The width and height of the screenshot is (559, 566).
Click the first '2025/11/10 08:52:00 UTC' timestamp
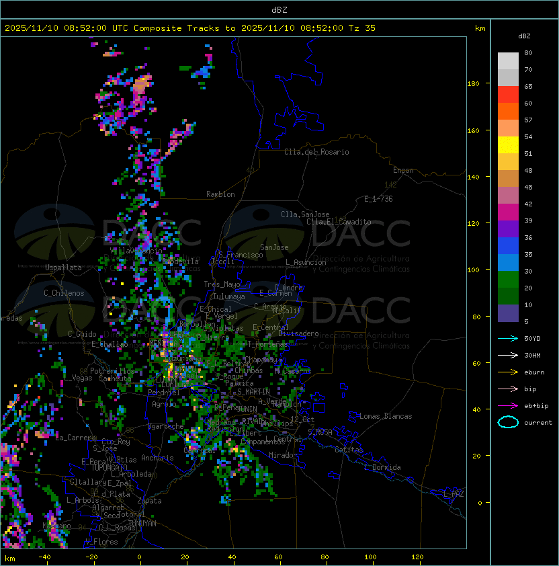[x=67, y=28]
